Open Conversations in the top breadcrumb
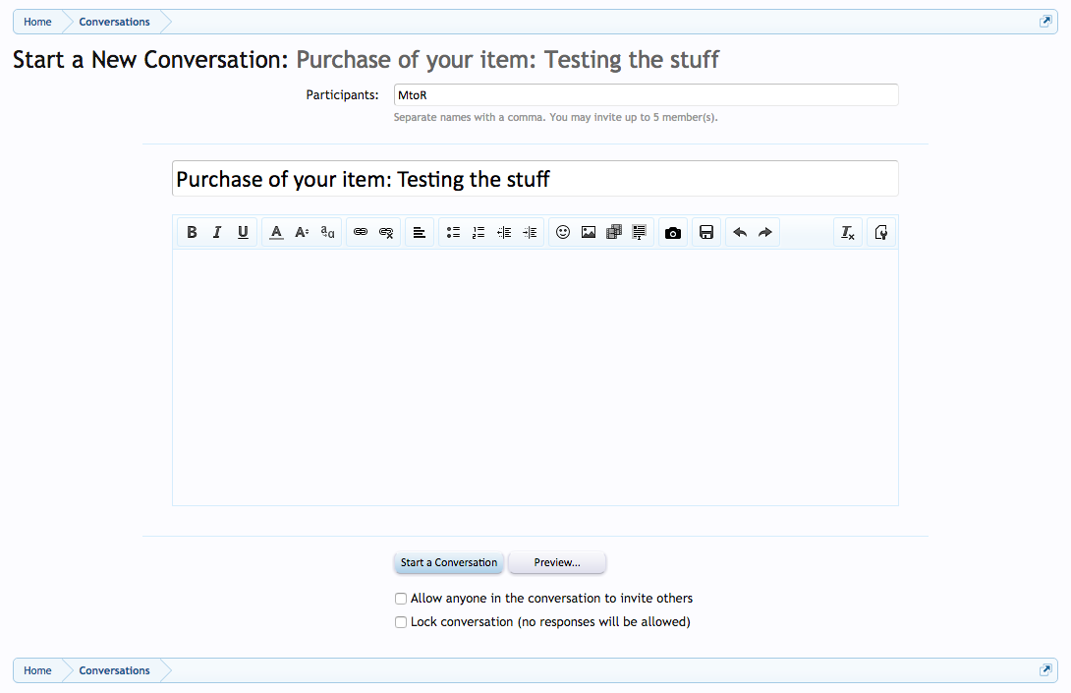Screen dimensions: 1071x693 [x=114, y=22]
